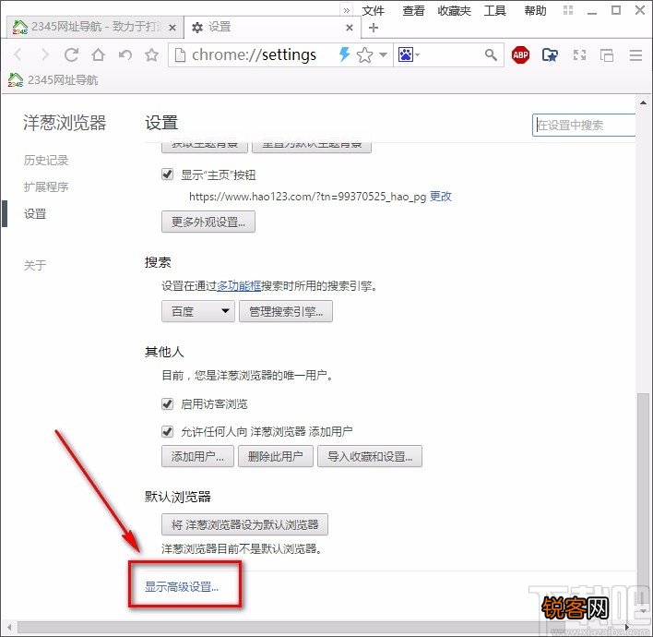653x637 pixels.
Task: Click 显示高级设置 link
Action: click(182, 586)
